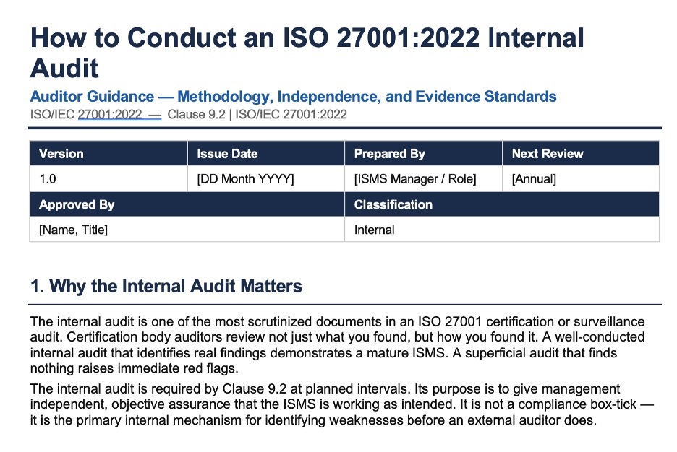Click the '1. Why the Internal Audit Matters' heading
Viewport: 677px width, 452px height.
[166, 286]
